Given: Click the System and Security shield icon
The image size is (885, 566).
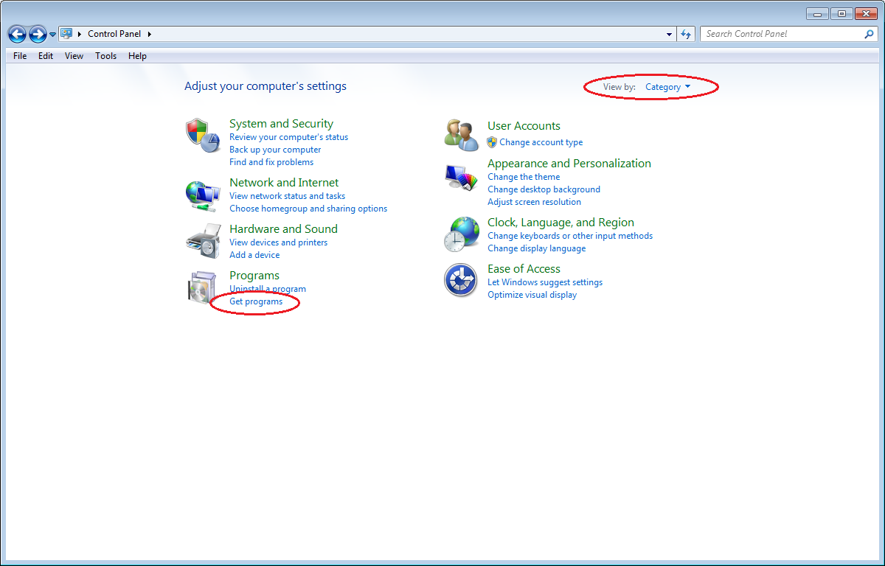Looking at the screenshot, I should pos(202,135).
